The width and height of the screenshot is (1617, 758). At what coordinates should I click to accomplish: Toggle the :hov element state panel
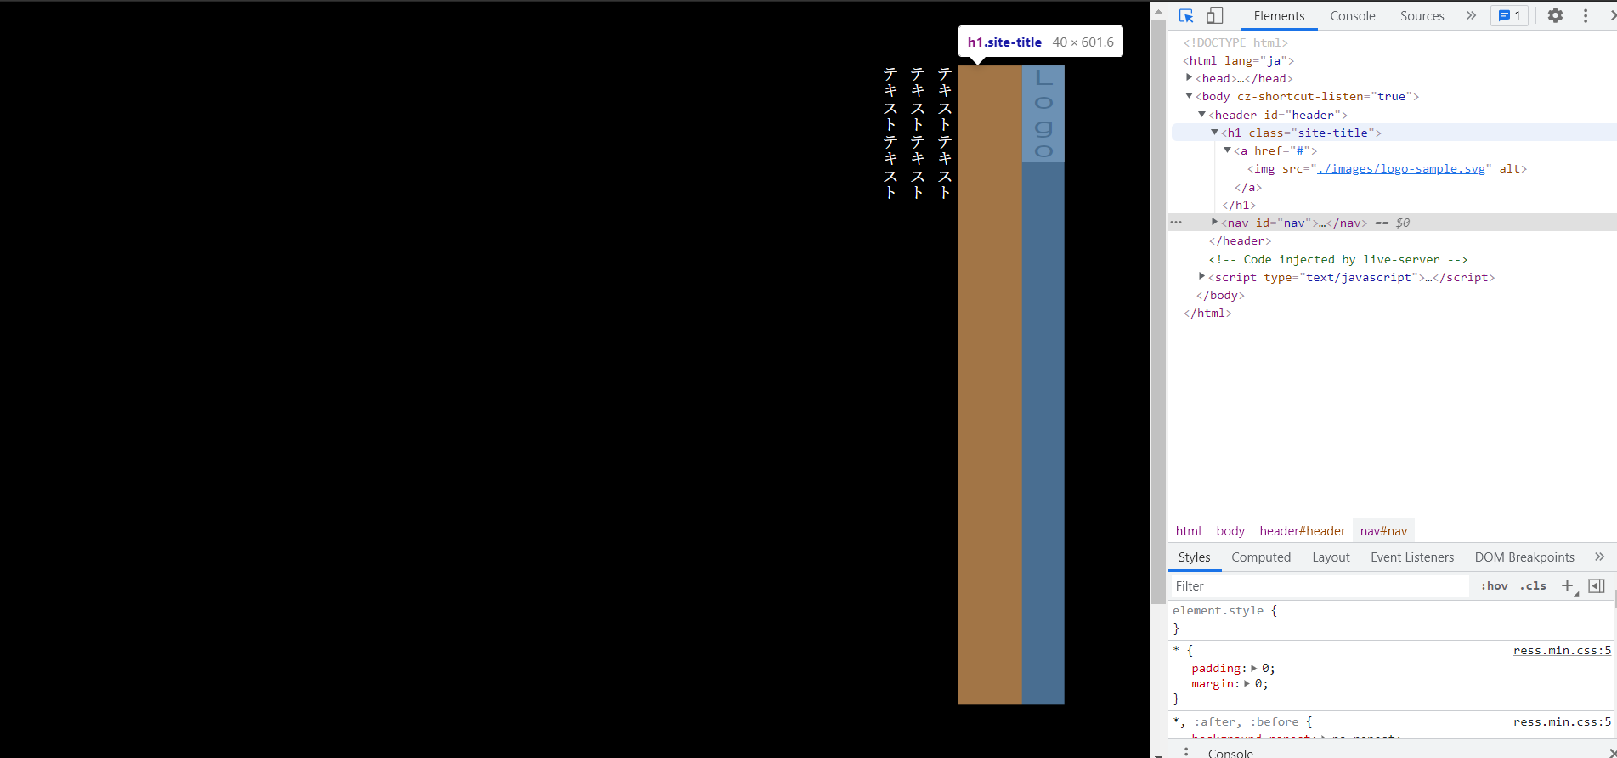coord(1494,585)
